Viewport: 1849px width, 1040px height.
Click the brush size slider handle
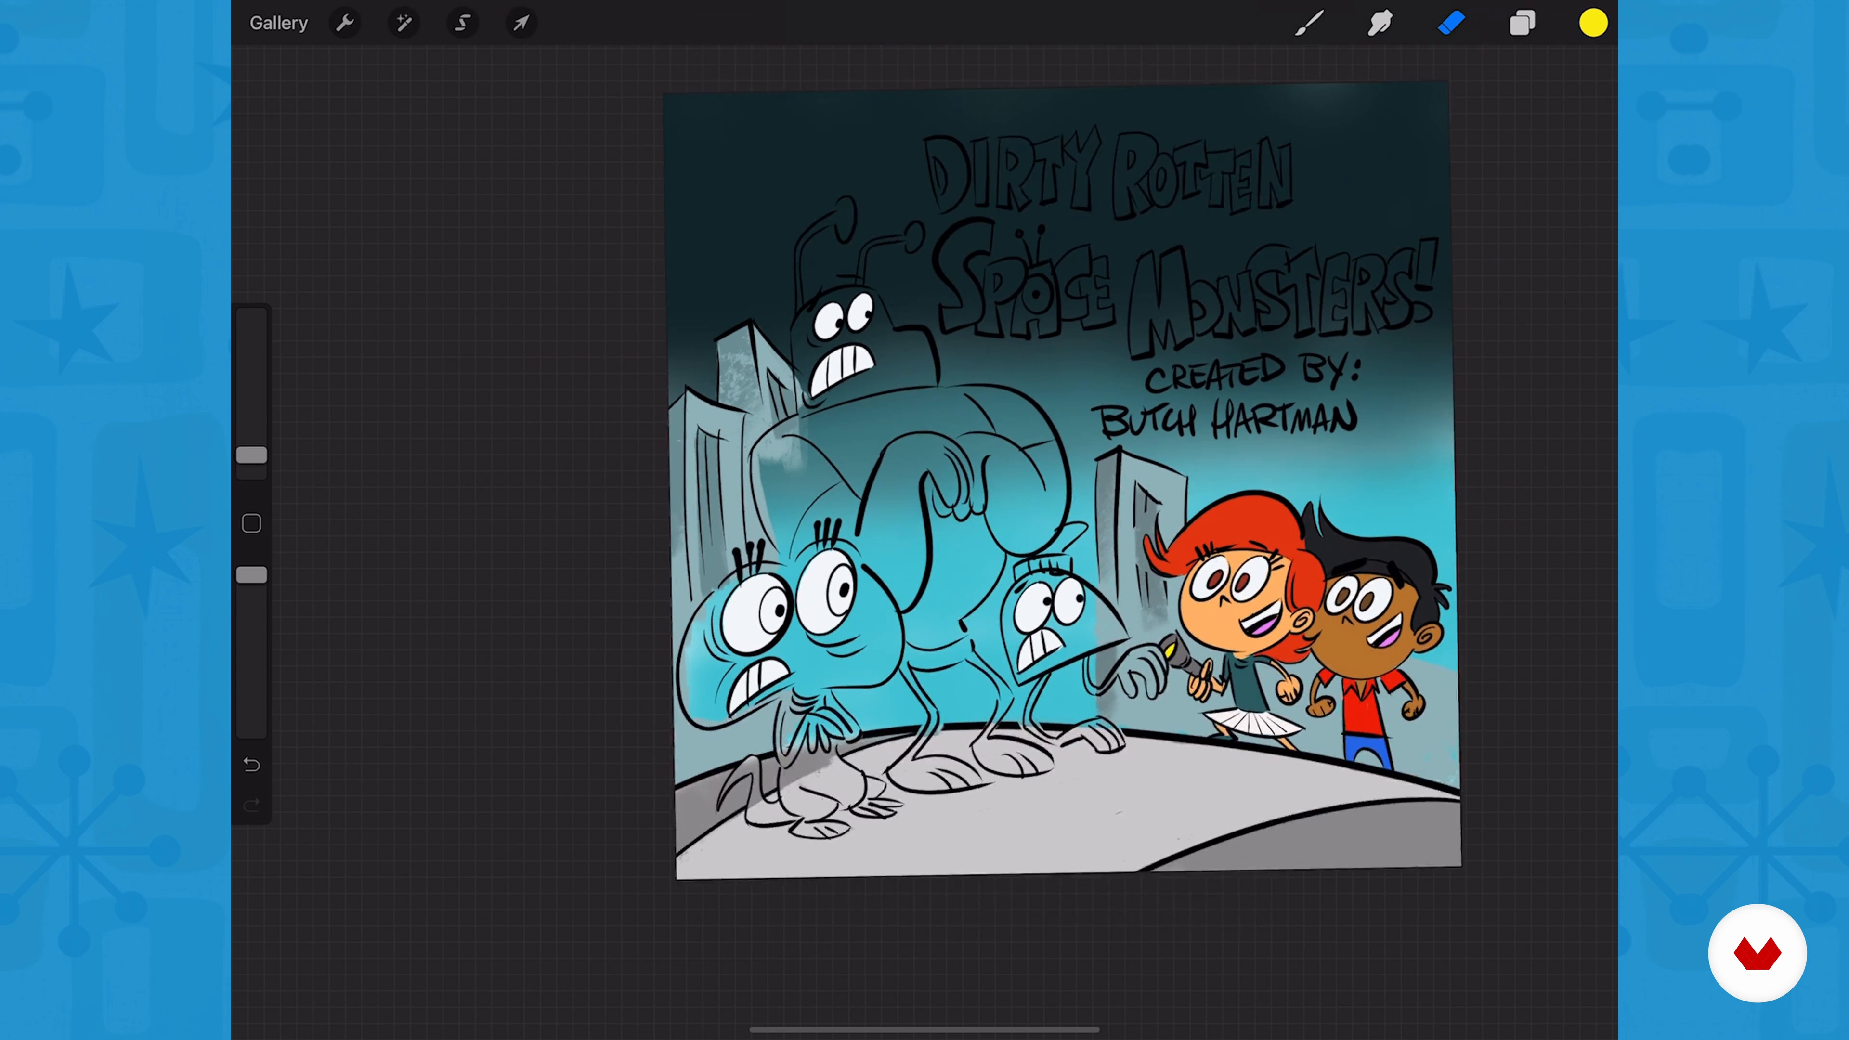pos(251,455)
